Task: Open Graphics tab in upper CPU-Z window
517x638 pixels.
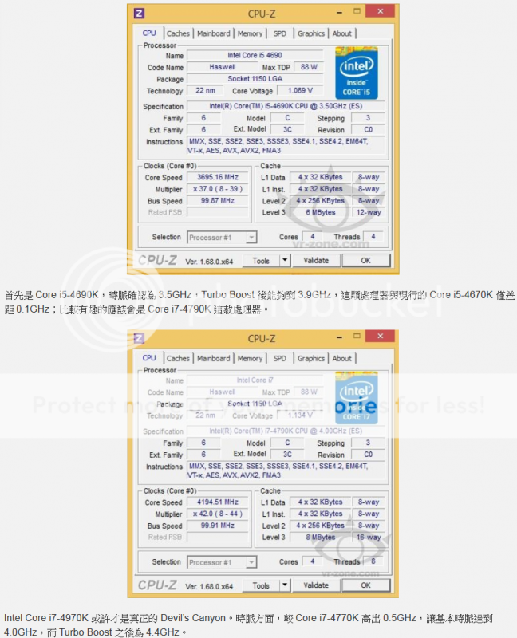Action: [311, 33]
